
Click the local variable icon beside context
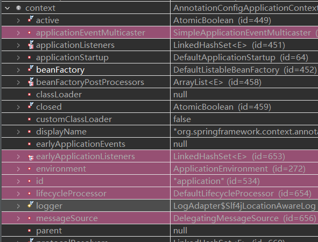point(19,8)
